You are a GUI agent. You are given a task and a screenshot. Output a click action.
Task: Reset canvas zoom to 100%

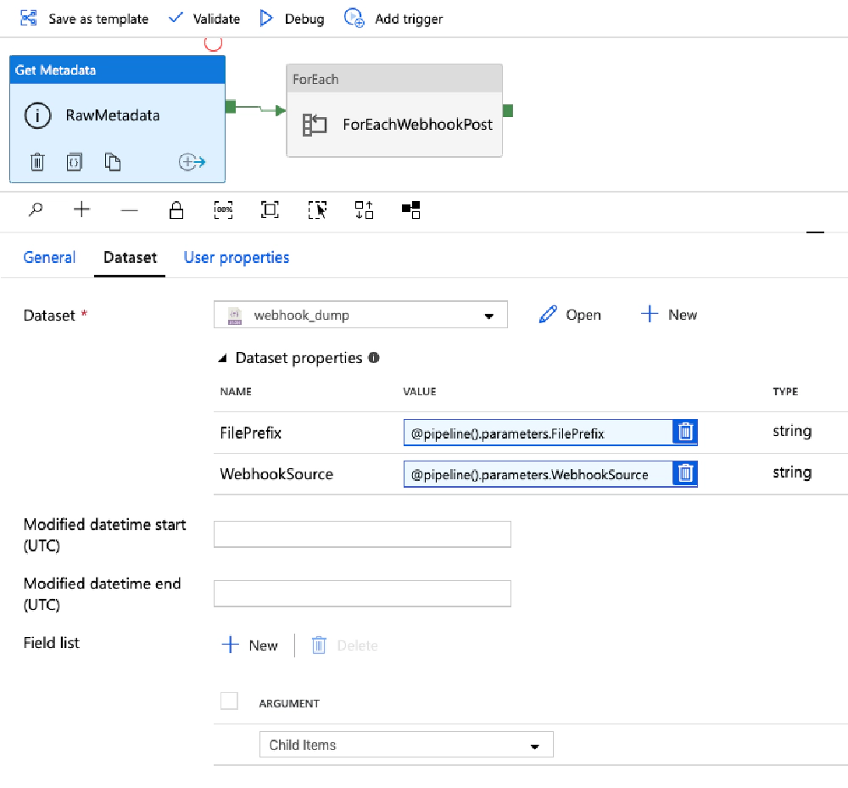223,210
